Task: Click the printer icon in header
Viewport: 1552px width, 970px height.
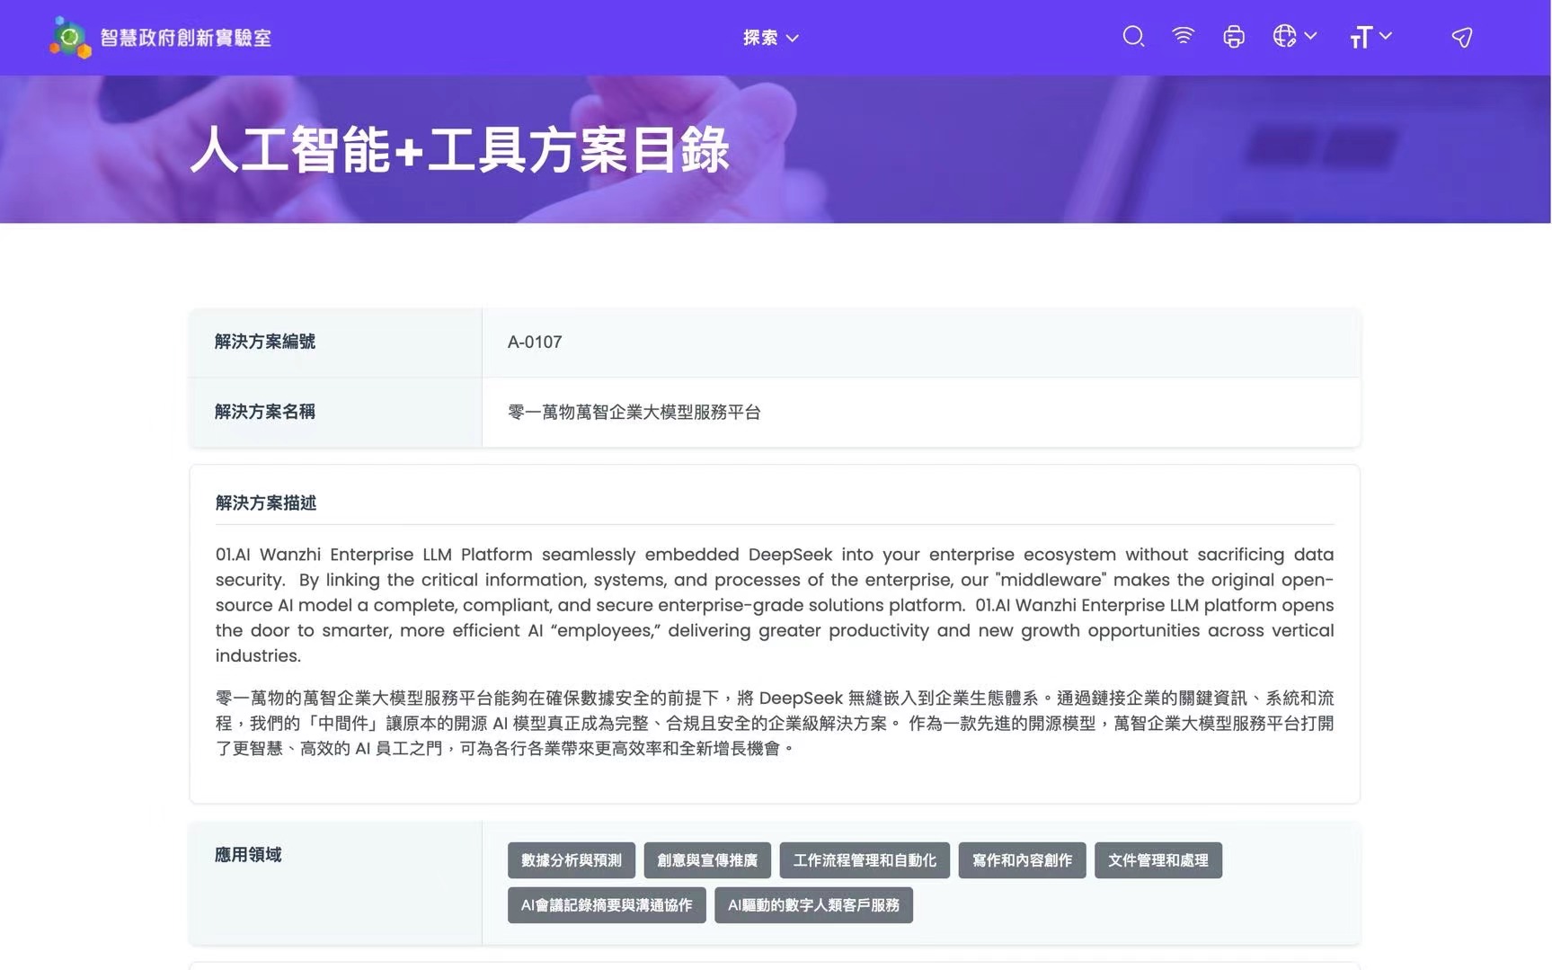Action: 1234,37
